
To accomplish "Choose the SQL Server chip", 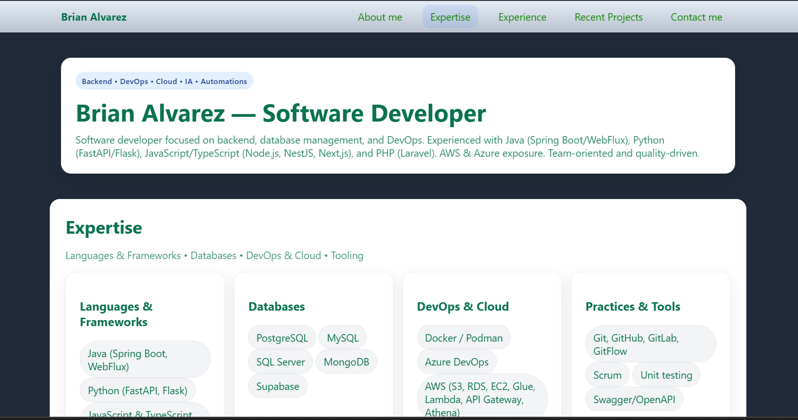I will tap(280, 362).
